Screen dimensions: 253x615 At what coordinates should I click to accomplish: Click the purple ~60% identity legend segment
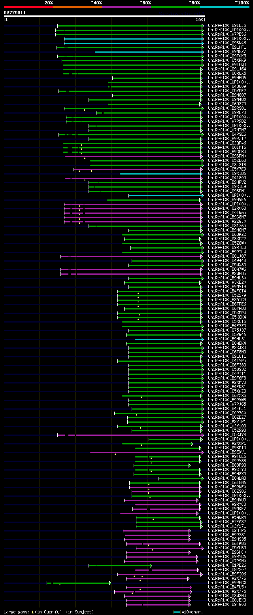[x=126, y=7]
